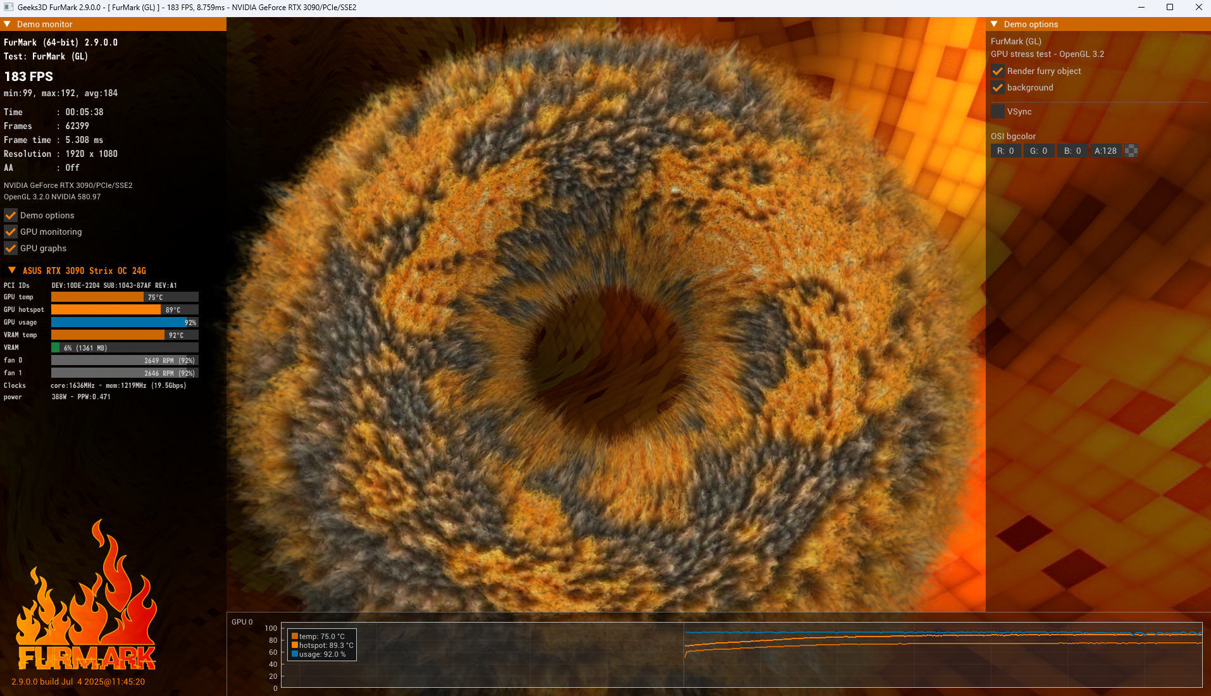Image resolution: width=1211 pixels, height=696 pixels.
Task: Click the Time 00:05:38 value
Action: tap(84, 112)
